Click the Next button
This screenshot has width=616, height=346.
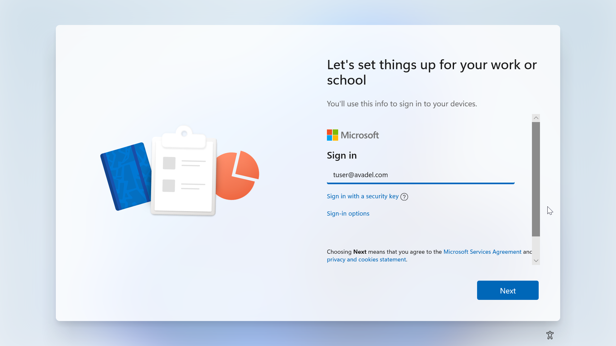508,290
